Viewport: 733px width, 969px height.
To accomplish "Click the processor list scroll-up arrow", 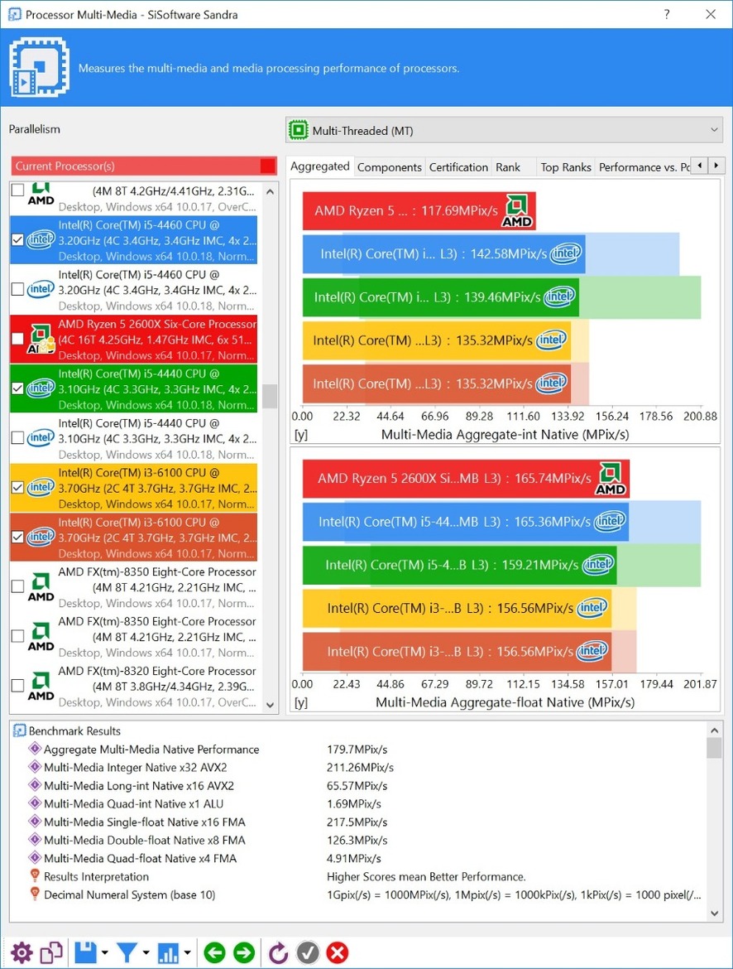I will click(x=270, y=191).
